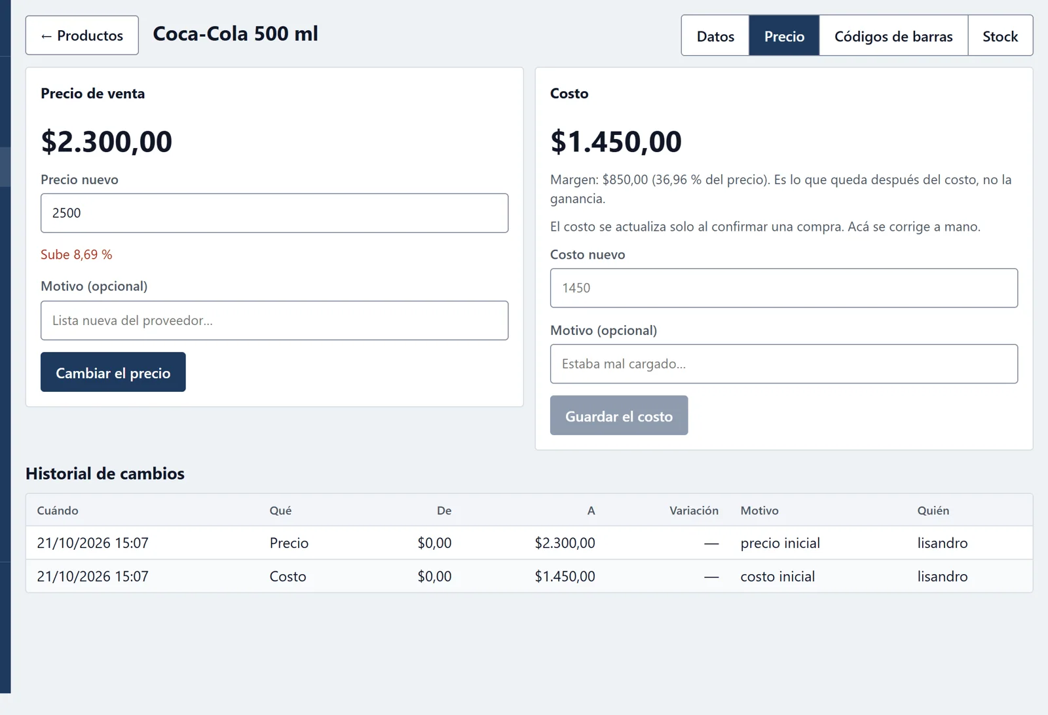The height and width of the screenshot is (715, 1048).
Task: Click the Quién column header
Action: [x=933, y=511]
